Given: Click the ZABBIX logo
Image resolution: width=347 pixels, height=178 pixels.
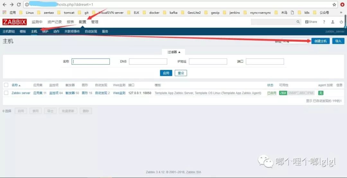Looking at the screenshot, I should click(14, 22).
